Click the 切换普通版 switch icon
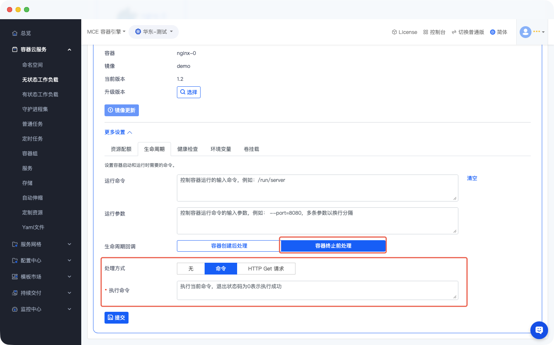Viewport: 554px width, 345px height. [x=454, y=32]
